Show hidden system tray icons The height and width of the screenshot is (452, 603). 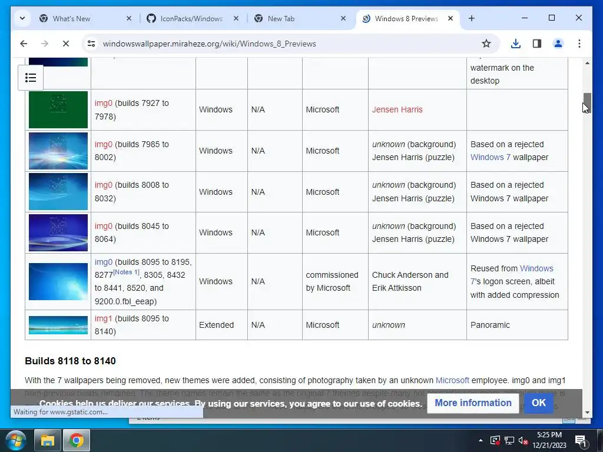point(481,440)
